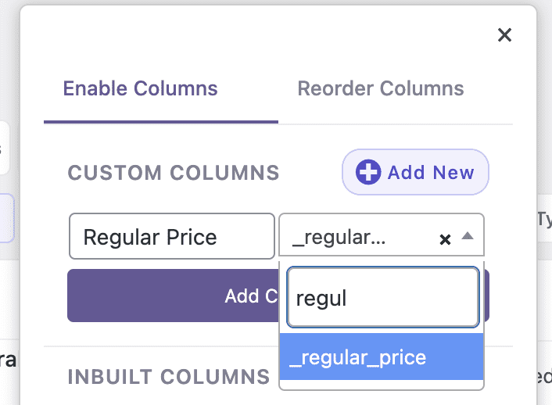Image resolution: width=552 pixels, height=405 pixels.
Task: Click the search box containing "regul"
Action: coord(382,297)
